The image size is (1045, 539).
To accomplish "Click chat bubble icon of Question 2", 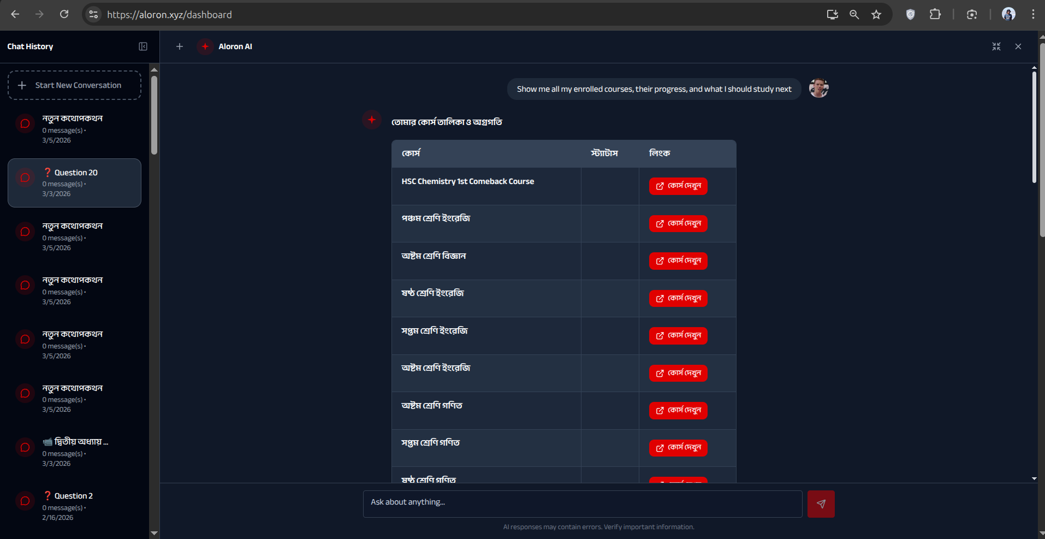I will click(25, 501).
